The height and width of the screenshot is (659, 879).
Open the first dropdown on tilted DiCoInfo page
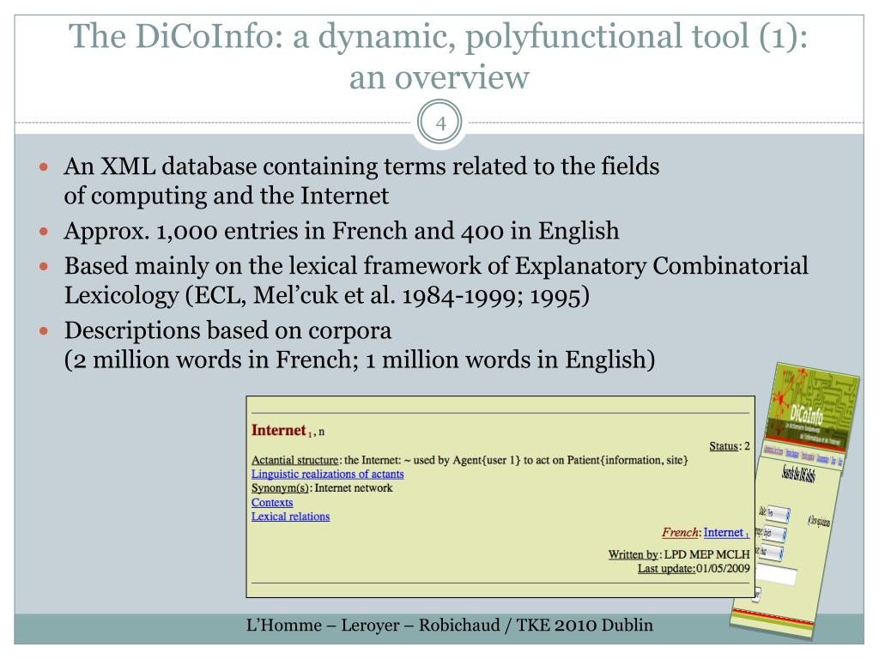(778, 514)
